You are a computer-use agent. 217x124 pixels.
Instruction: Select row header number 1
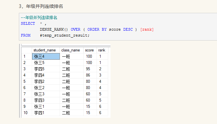click(27, 56)
